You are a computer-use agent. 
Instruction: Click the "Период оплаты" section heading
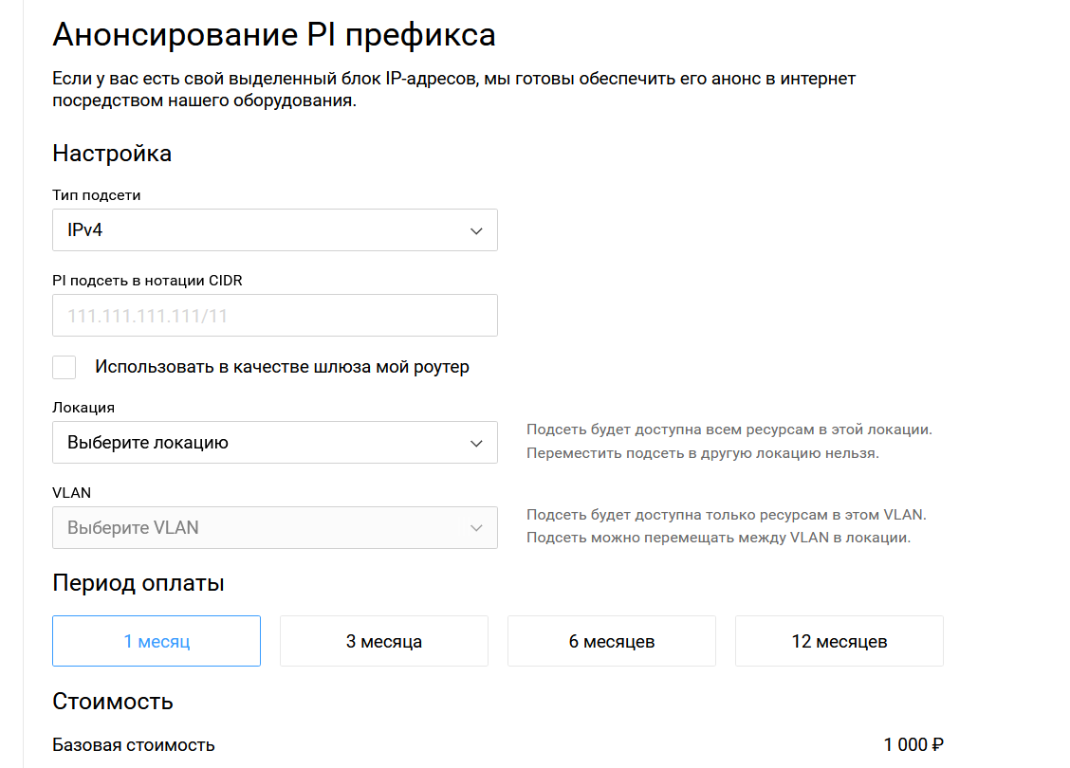[x=138, y=583]
